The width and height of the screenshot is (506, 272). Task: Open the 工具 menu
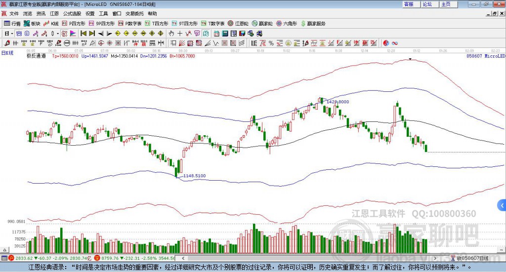103,13
